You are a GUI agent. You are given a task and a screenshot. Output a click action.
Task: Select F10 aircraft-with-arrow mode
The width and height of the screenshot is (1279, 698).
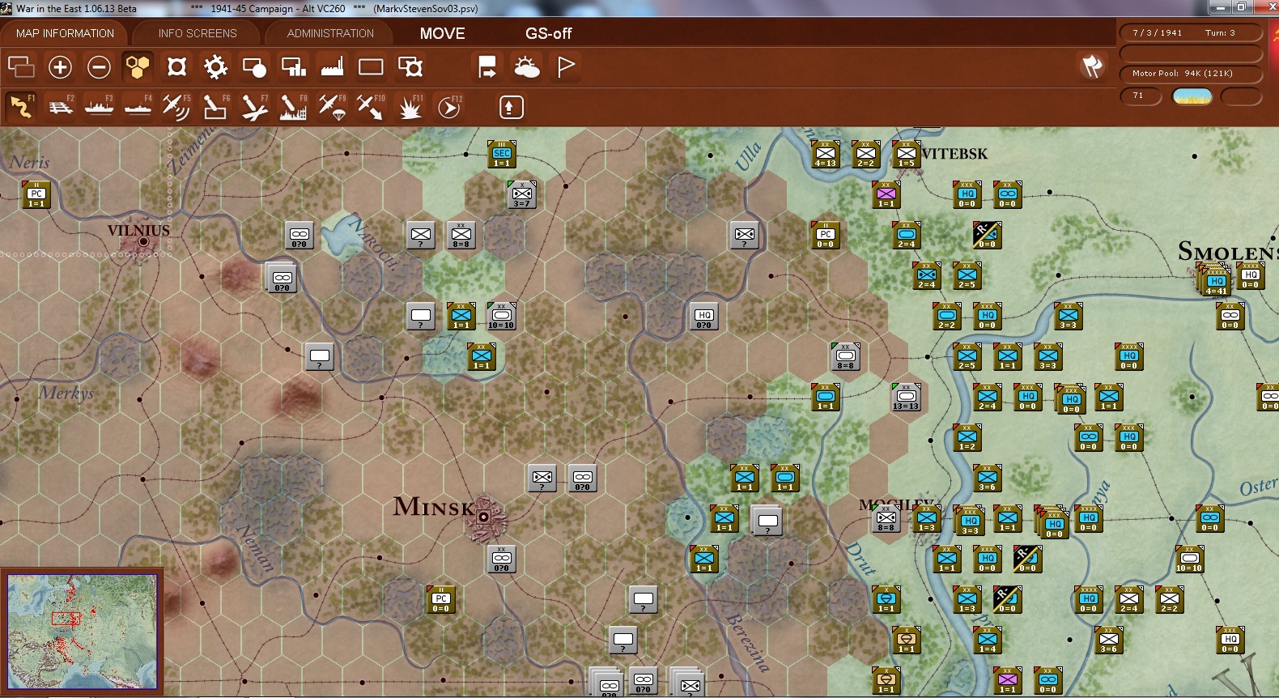click(371, 106)
